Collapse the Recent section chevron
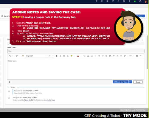This screenshot has width=149, height=118. (8, 87)
